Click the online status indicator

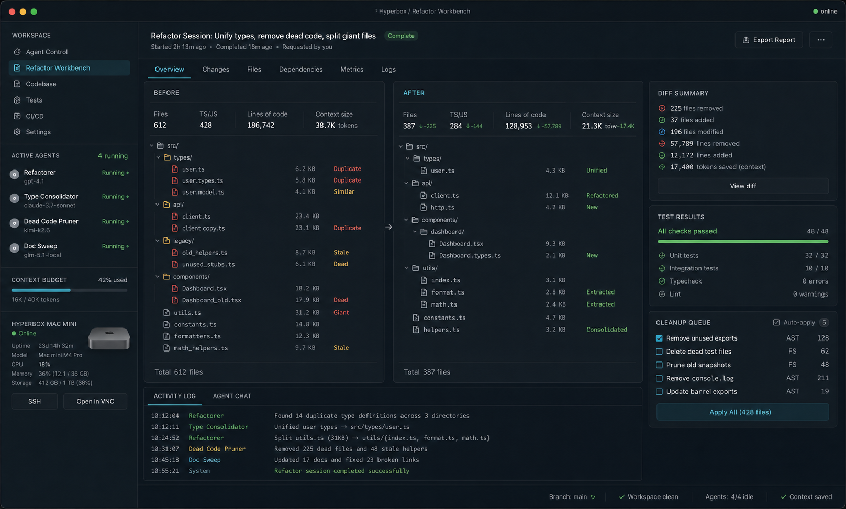tap(825, 11)
